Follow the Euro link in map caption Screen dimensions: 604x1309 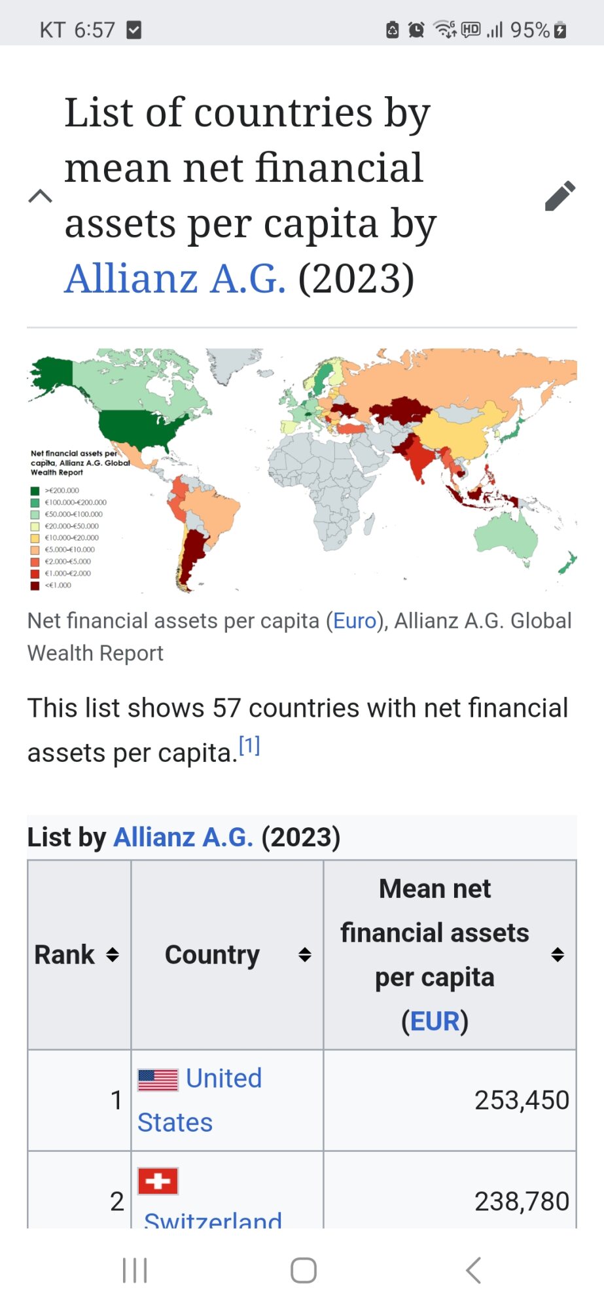click(355, 620)
